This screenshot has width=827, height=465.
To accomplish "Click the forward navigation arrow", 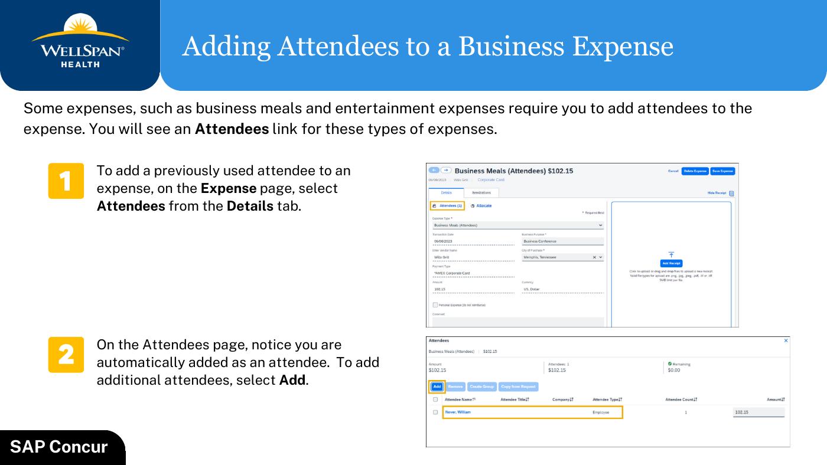I will click(446, 170).
